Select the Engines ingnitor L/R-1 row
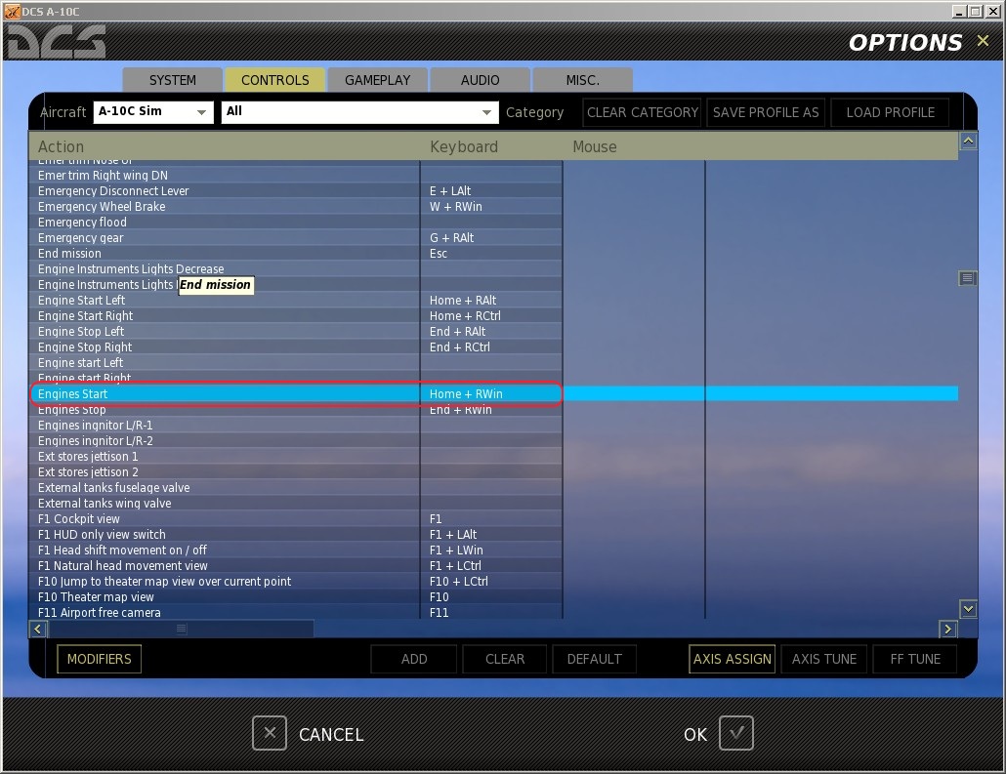 pyautogui.click(x=296, y=426)
